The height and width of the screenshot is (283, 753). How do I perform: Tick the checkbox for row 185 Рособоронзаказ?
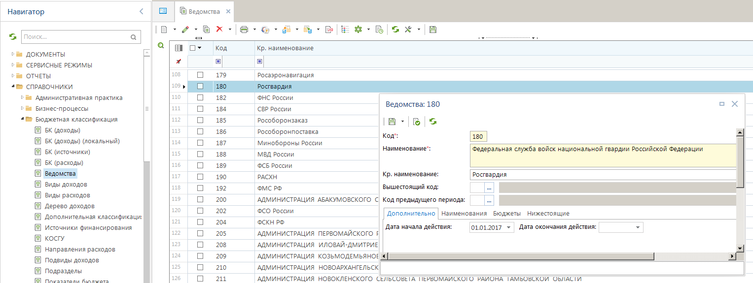click(200, 121)
